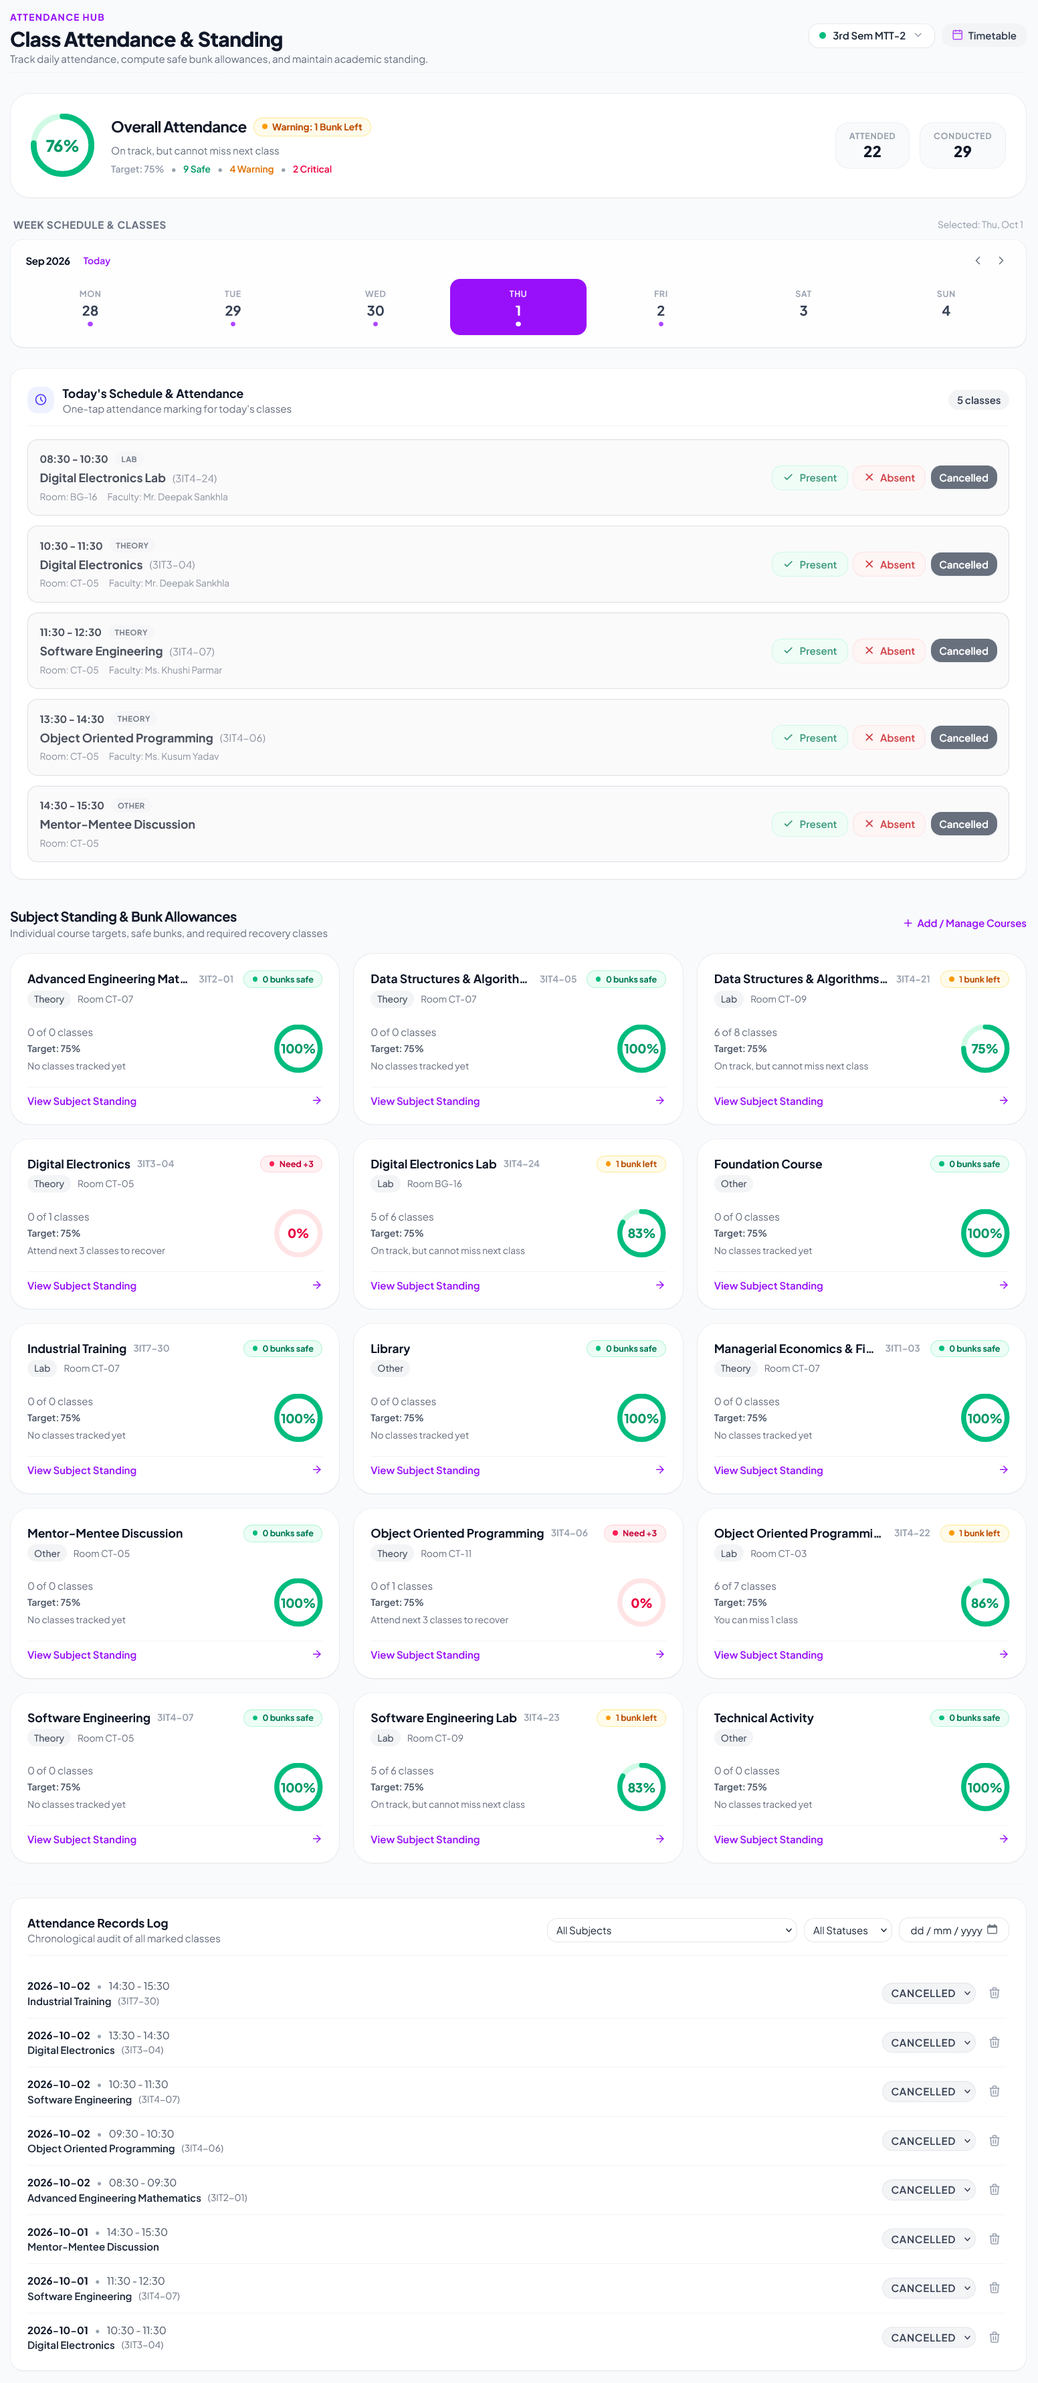Click the 76% overall attendance ring
This screenshot has height=2383, width=1038.
(x=62, y=145)
